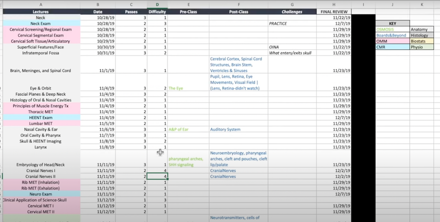Image resolution: width=440 pixels, height=222 pixels.
Task: Select HEENT Exam cell
Action: (x=41, y=118)
